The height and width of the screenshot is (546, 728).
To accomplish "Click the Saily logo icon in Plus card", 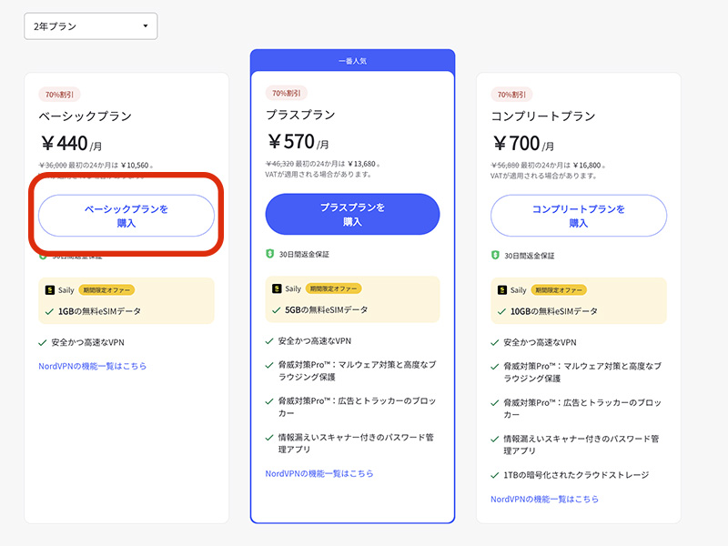I will coord(277,288).
